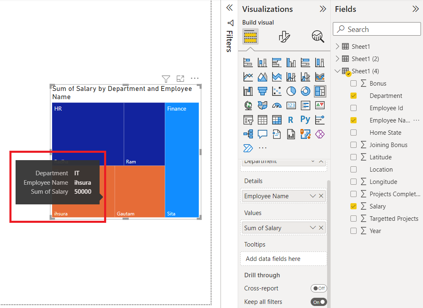Select the Finance Sita block in treemap
Viewport: 423px width, 308px height.
pyautogui.click(x=182, y=160)
